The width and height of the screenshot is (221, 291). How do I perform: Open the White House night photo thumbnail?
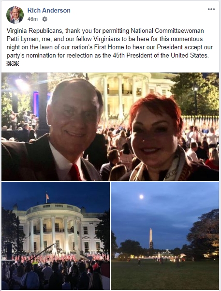pyautogui.click(x=56, y=236)
